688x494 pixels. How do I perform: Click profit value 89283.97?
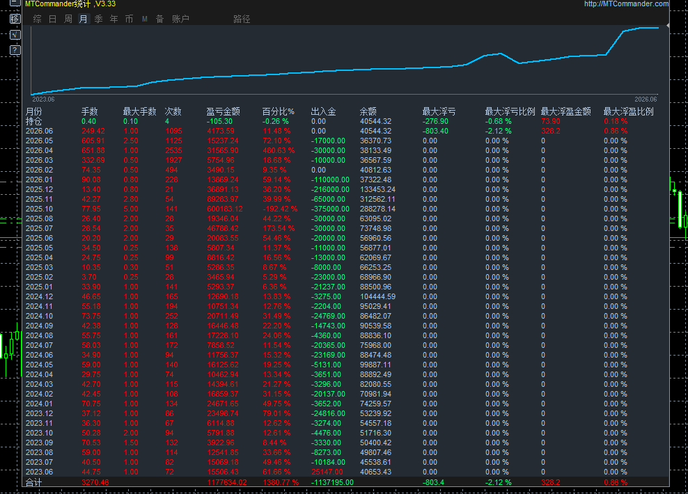coord(223,199)
